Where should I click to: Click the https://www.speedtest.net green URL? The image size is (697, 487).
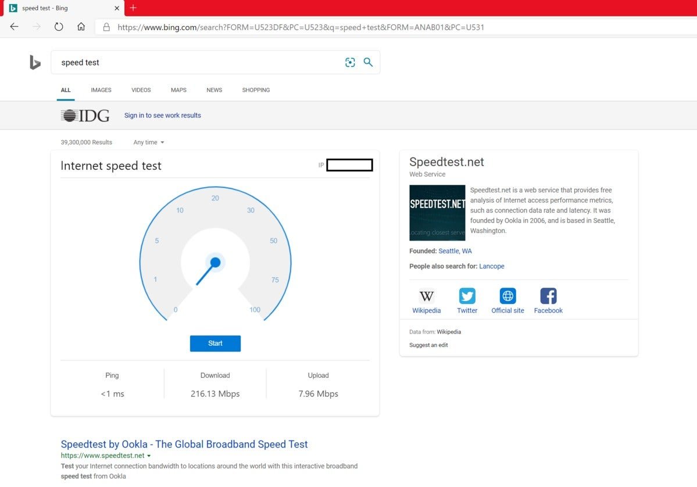pos(102,456)
